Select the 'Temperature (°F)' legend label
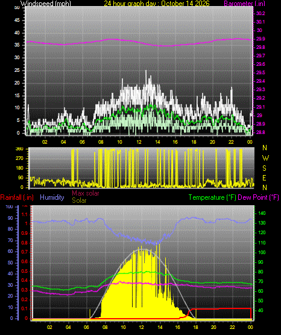 (x=212, y=197)
